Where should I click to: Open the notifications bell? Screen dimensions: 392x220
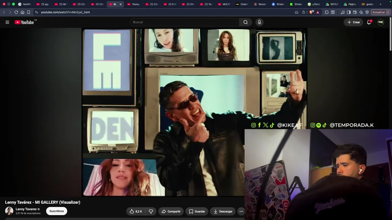(x=369, y=22)
